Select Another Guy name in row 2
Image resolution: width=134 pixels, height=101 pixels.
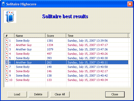24,45
